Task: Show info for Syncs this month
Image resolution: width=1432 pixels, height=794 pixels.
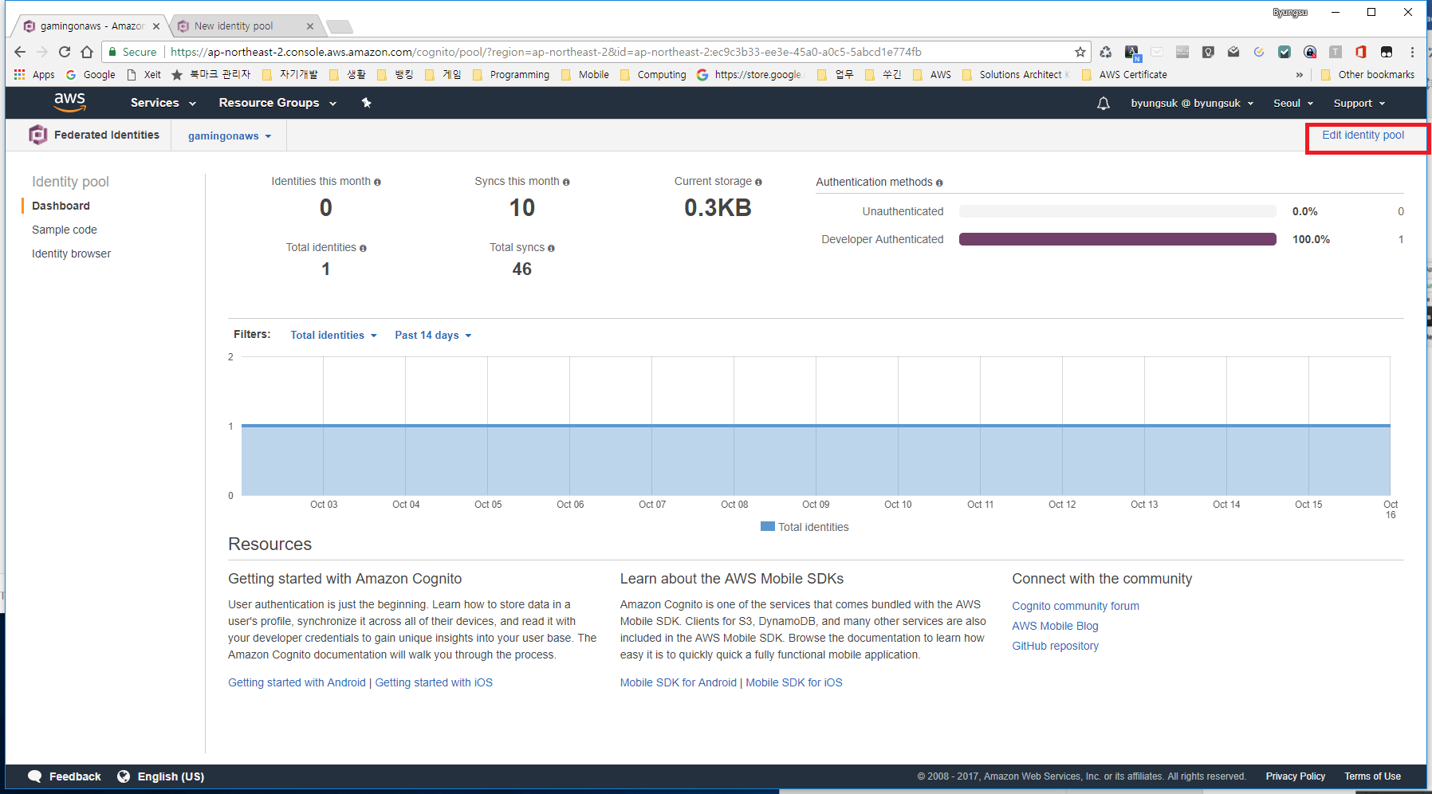Action: pyautogui.click(x=566, y=183)
